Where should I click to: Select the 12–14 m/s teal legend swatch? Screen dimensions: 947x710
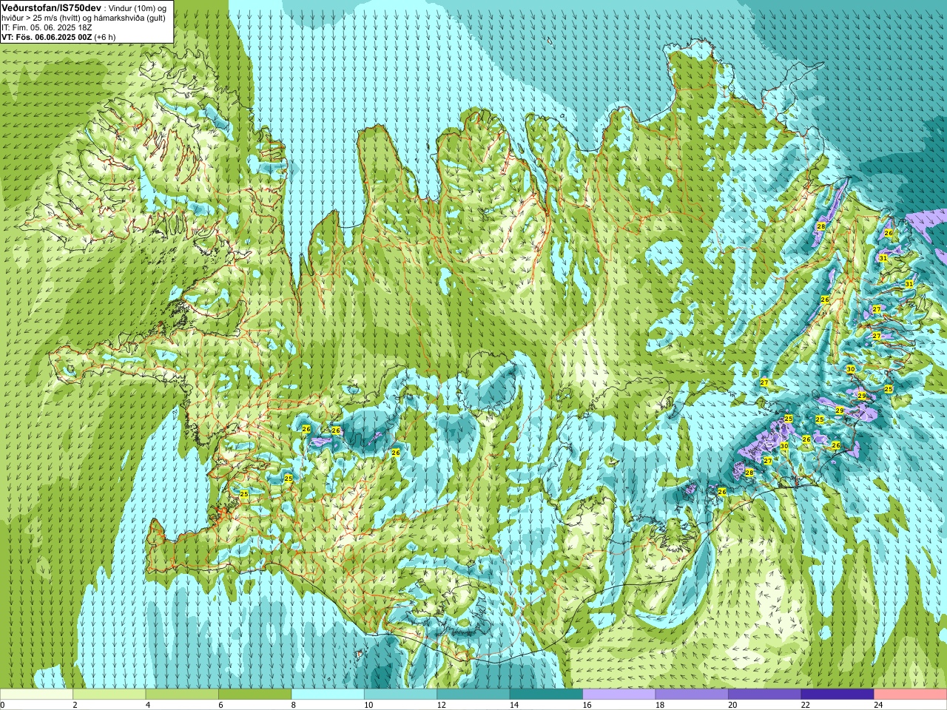click(x=473, y=694)
